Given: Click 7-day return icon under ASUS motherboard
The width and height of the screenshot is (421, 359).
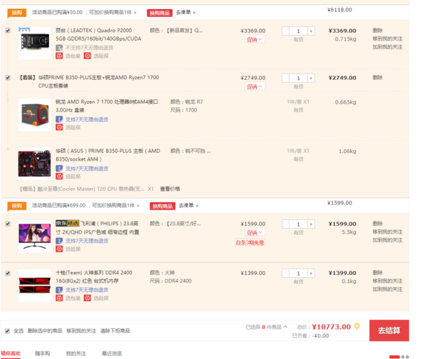Looking at the screenshot, I should click(x=59, y=168).
